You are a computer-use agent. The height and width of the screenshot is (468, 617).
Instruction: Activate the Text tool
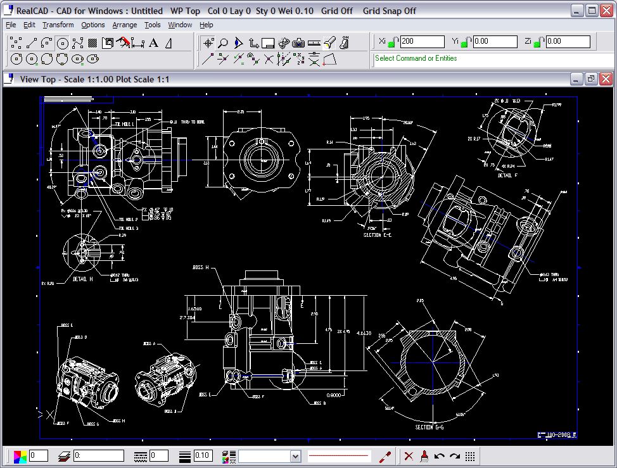click(153, 43)
